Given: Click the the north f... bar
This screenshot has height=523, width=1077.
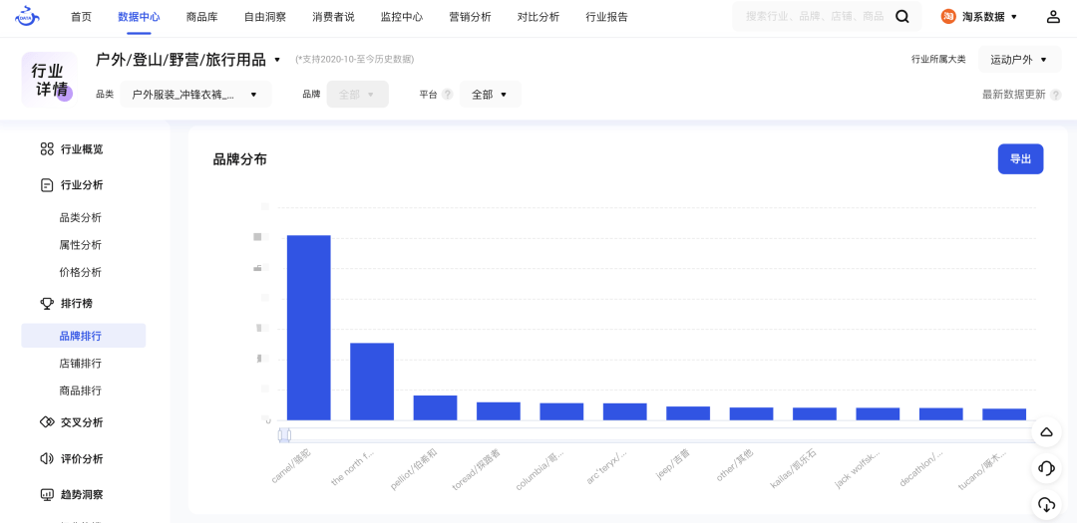Looking at the screenshot, I should pyautogui.click(x=372, y=382).
